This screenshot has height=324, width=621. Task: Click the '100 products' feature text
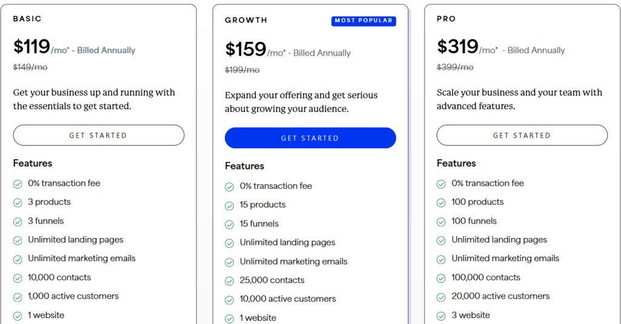(478, 202)
